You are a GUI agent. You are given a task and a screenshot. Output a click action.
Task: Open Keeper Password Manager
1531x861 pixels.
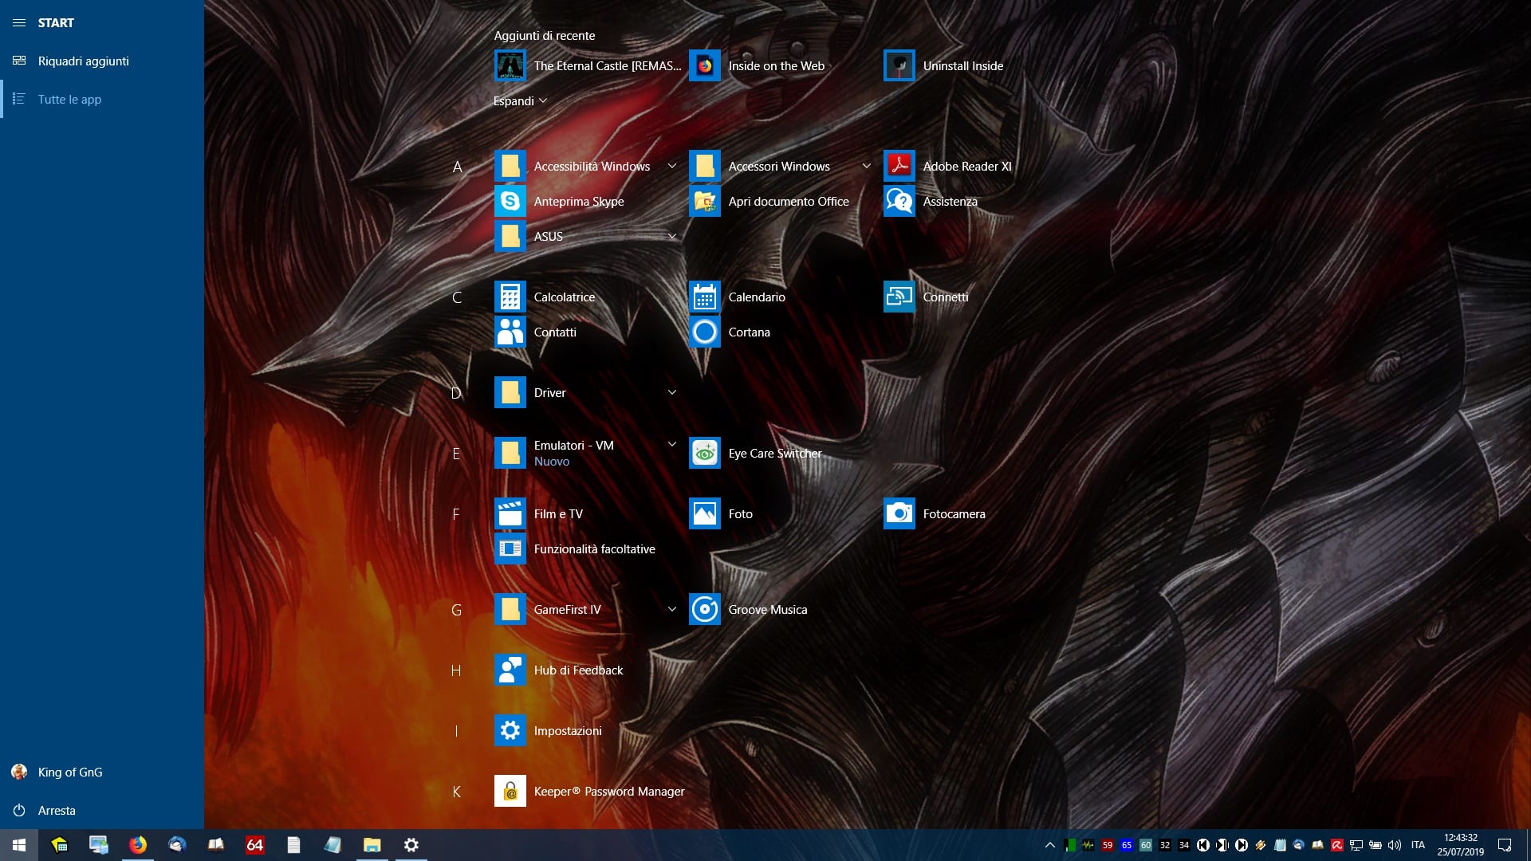pyautogui.click(x=608, y=792)
